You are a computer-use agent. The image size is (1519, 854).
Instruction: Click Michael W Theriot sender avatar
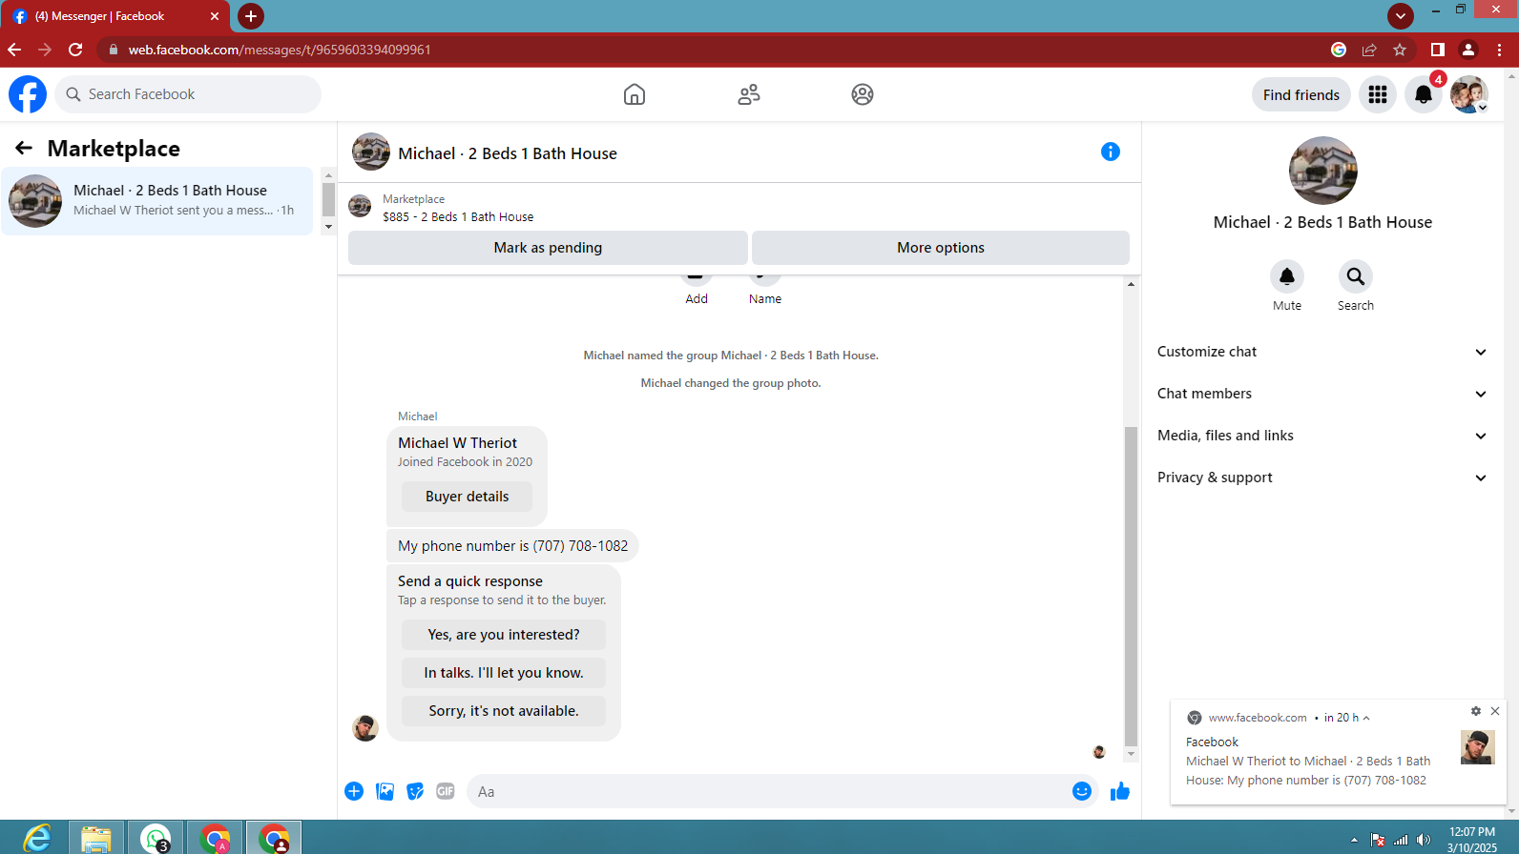click(365, 728)
